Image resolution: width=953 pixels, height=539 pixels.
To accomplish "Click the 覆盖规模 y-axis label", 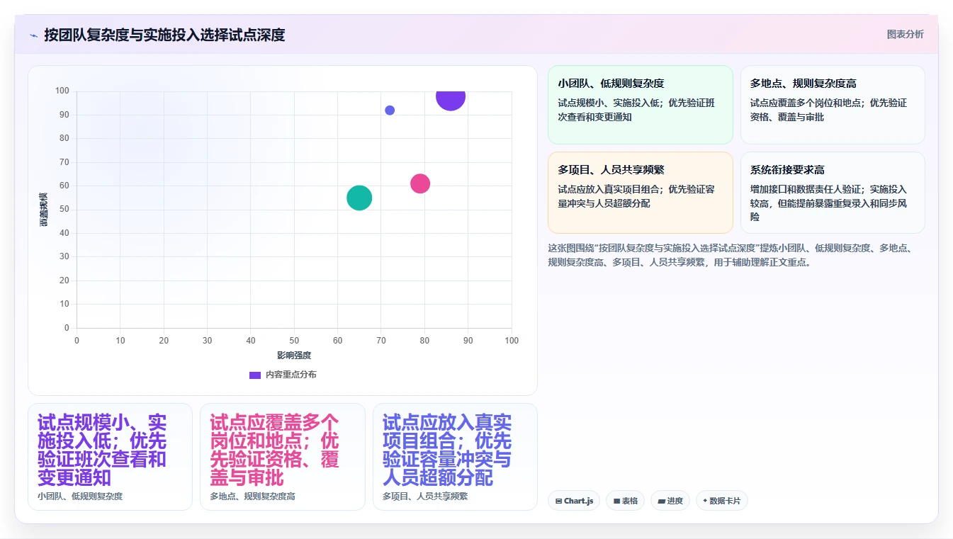I will [44, 209].
